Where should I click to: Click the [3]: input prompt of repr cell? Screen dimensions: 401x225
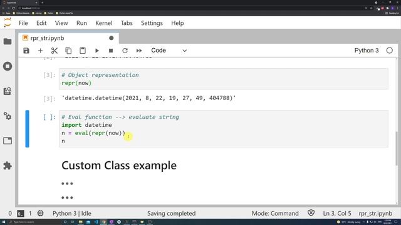click(x=49, y=75)
